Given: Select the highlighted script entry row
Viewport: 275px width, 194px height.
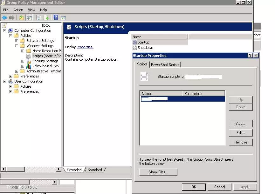Looking at the screenshot, I should click(x=182, y=99).
